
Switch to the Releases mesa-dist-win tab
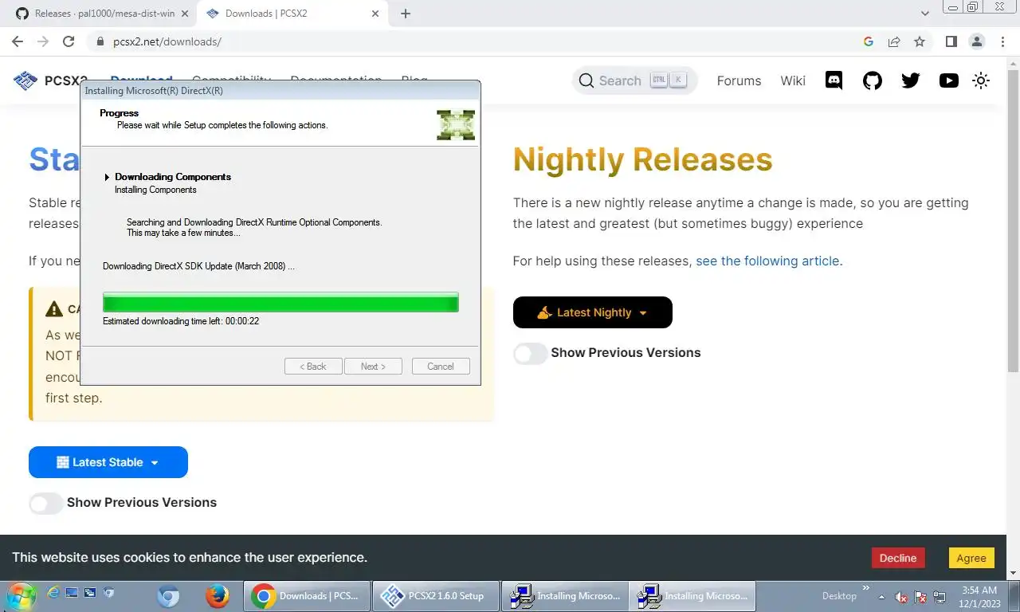tap(100, 14)
